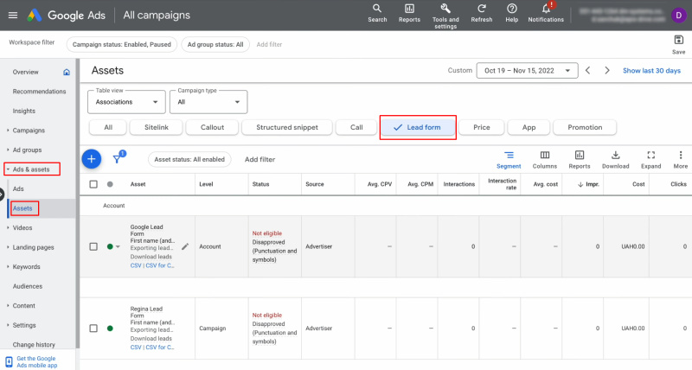The height and width of the screenshot is (370, 692).
Task: Click the blue plus add asset button
Action: 92,159
